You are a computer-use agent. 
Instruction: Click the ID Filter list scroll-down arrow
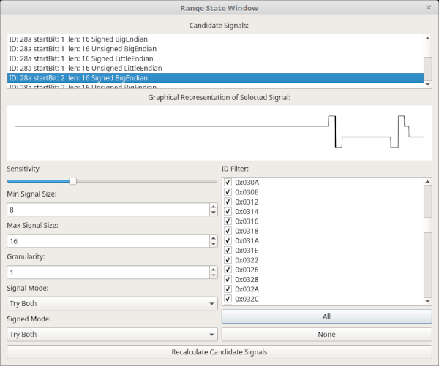[427, 302]
